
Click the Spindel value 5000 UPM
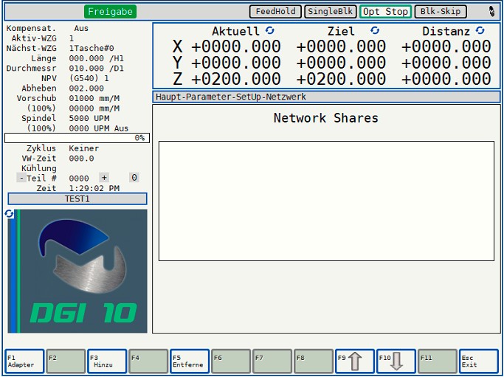(x=89, y=118)
